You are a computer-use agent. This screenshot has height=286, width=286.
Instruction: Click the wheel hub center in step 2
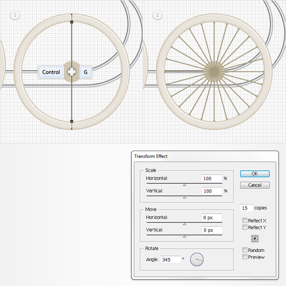pos(214,71)
